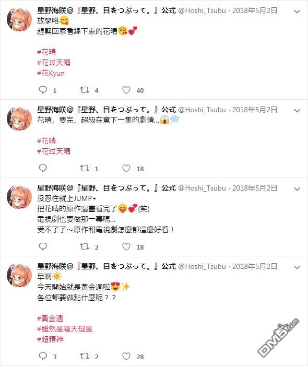Reply to the JUMP+ tweet

(43, 246)
